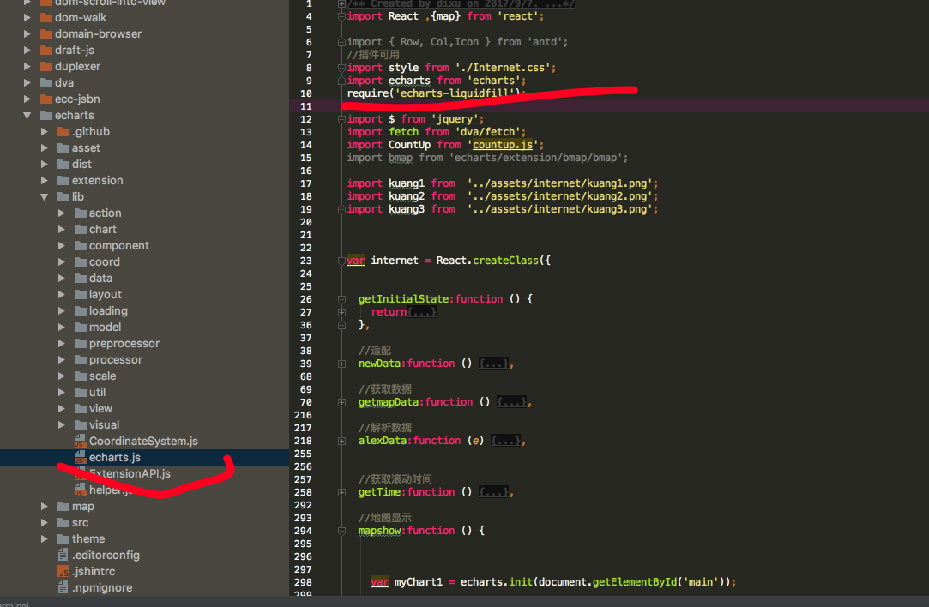This screenshot has width=929, height=607.
Task: Click the underlined echarts import on line 9
Action: pyautogui.click(x=409, y=80)
